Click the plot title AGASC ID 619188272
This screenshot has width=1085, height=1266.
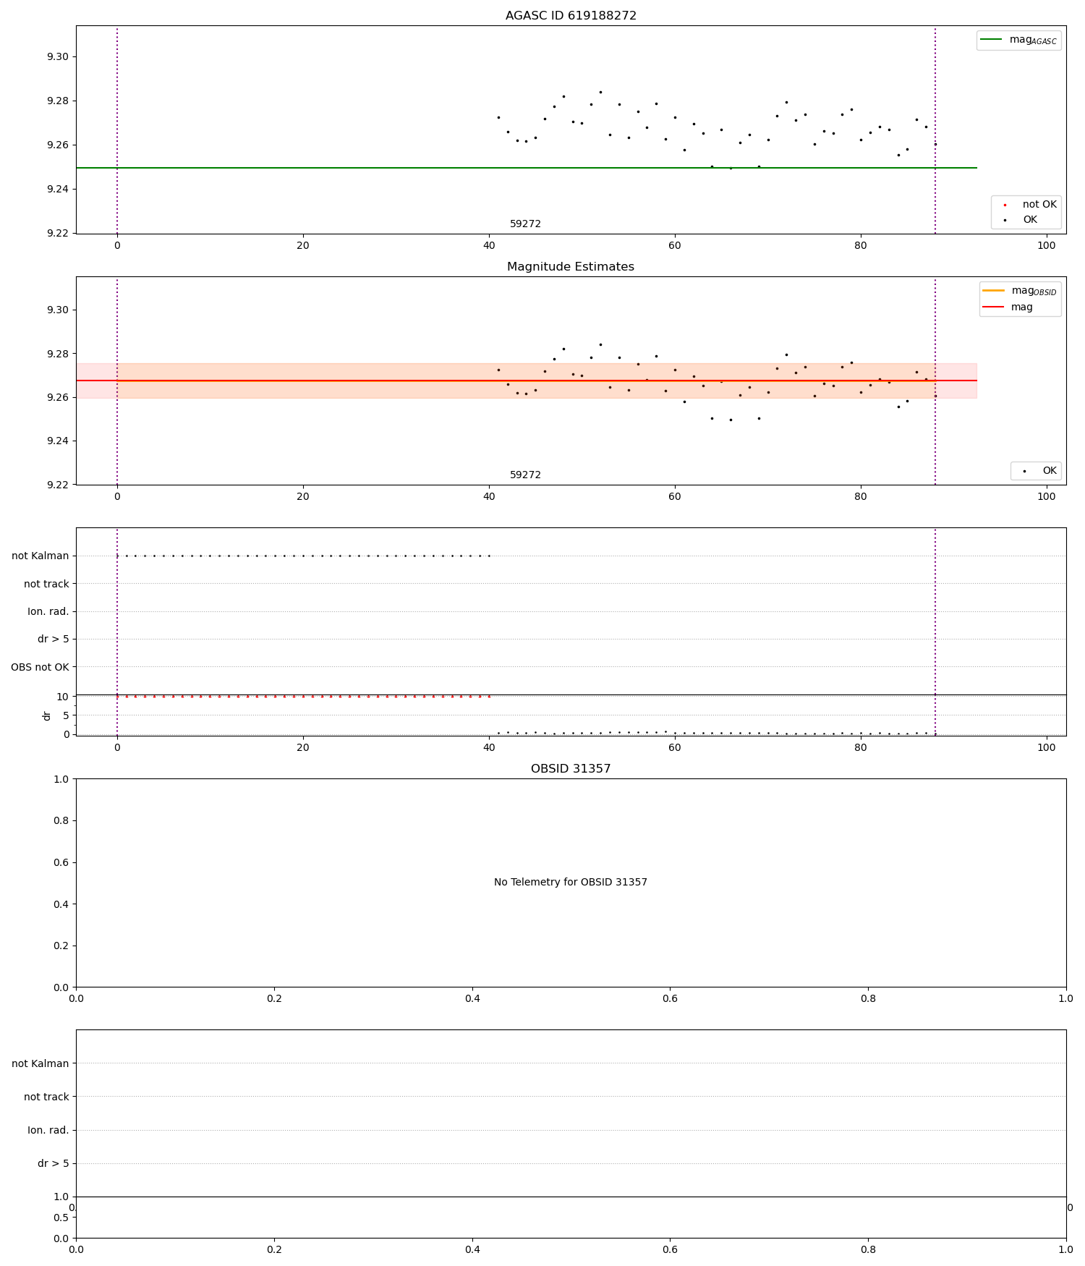tap(571, 16)
